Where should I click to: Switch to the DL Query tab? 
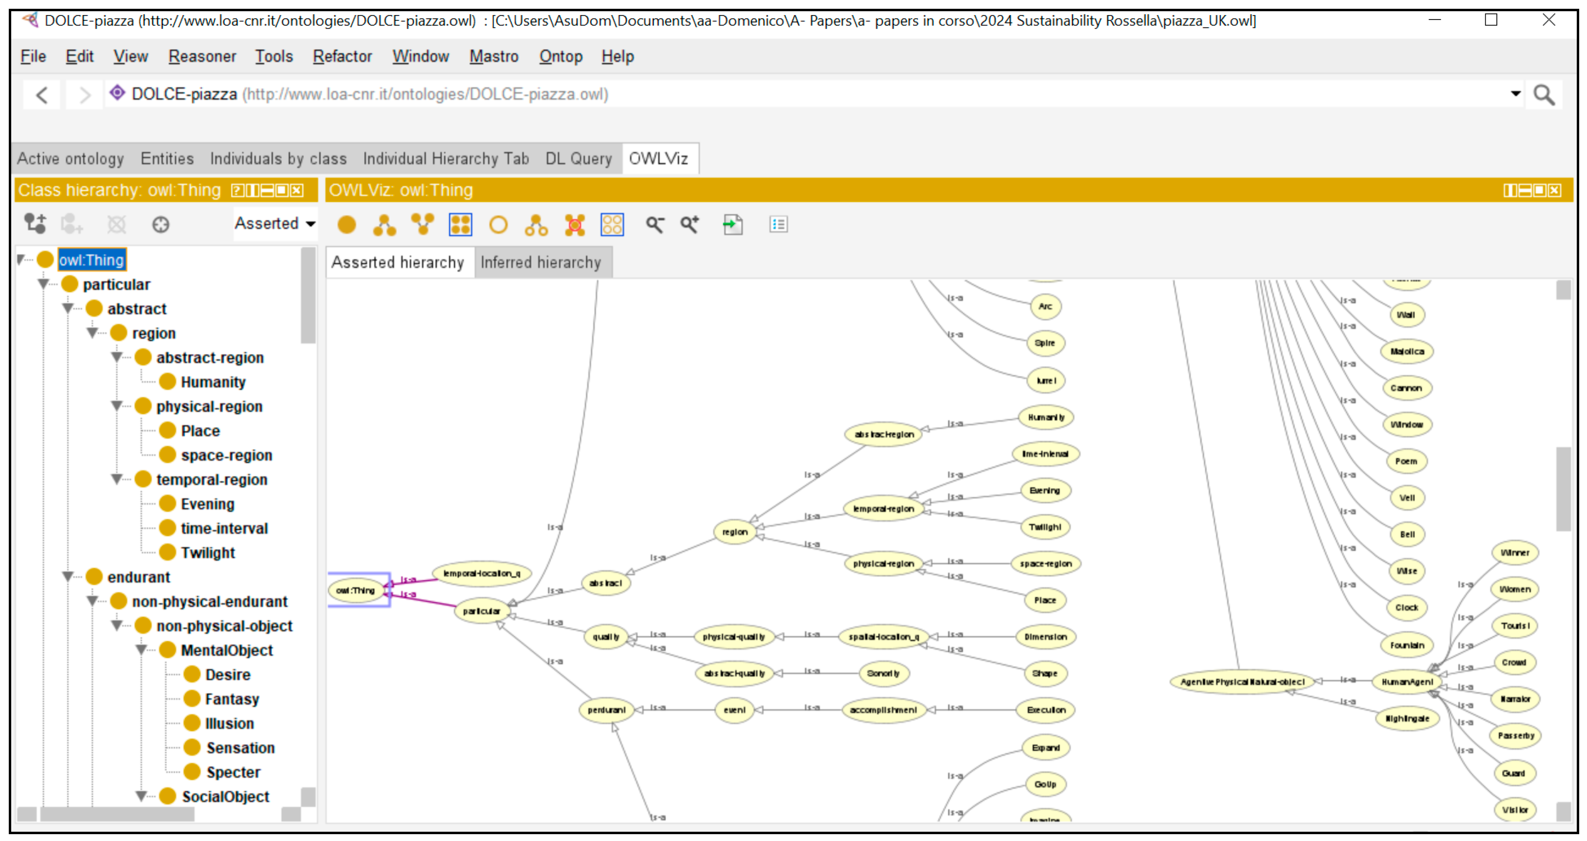(579, 159)
